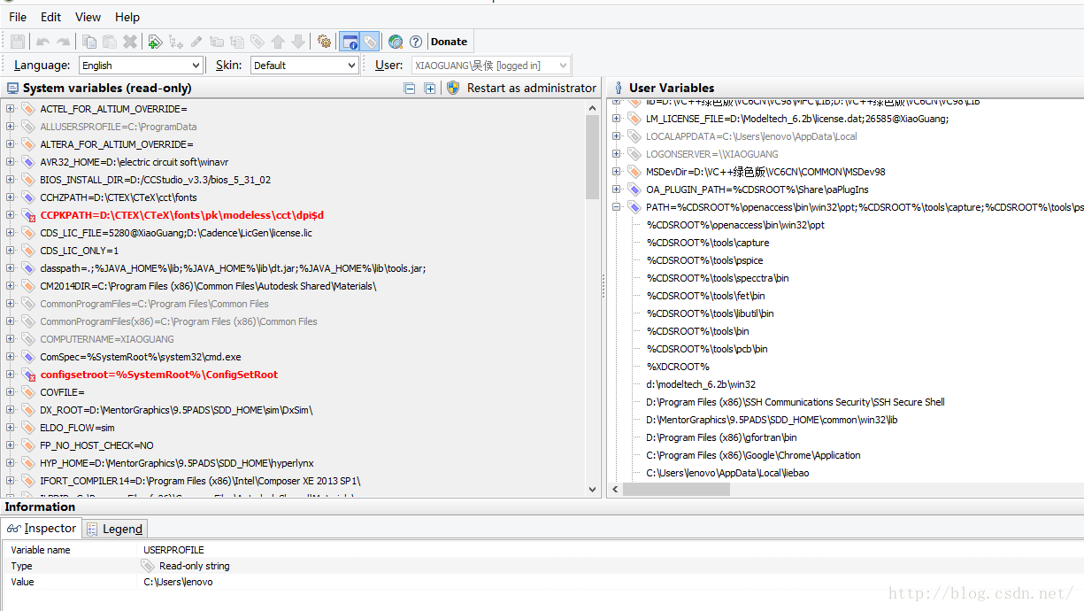Select the red CCPKPATH variable text
This screenshot has height=611, width=1084.
pos(182,215)
